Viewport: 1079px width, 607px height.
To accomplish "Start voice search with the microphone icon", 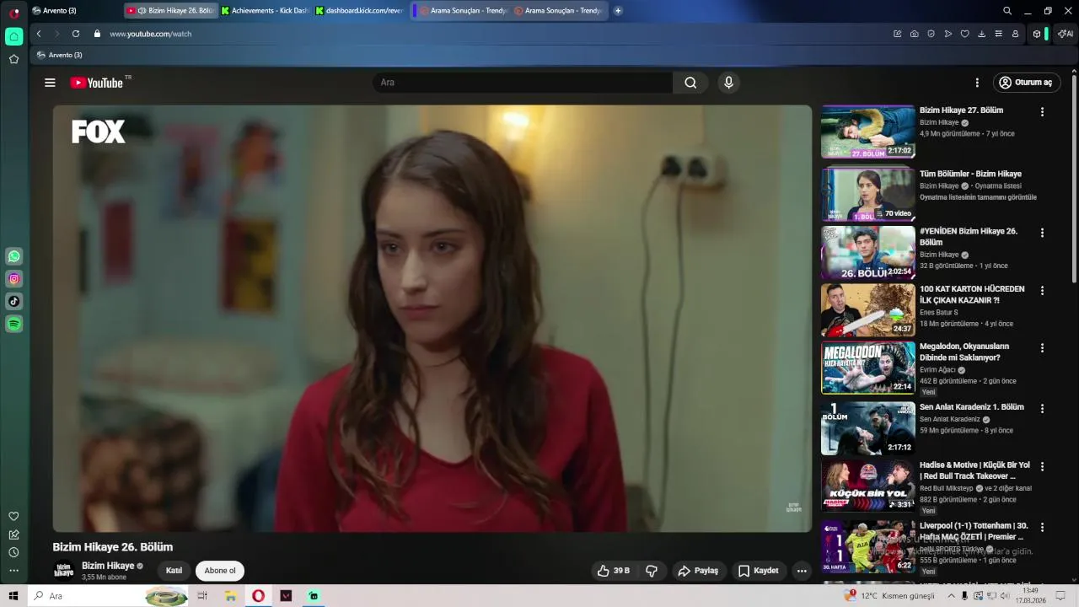I will [x=728, y=83].
